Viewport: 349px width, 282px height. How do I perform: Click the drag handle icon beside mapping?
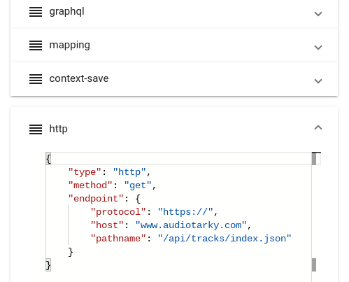coord(36,45)
